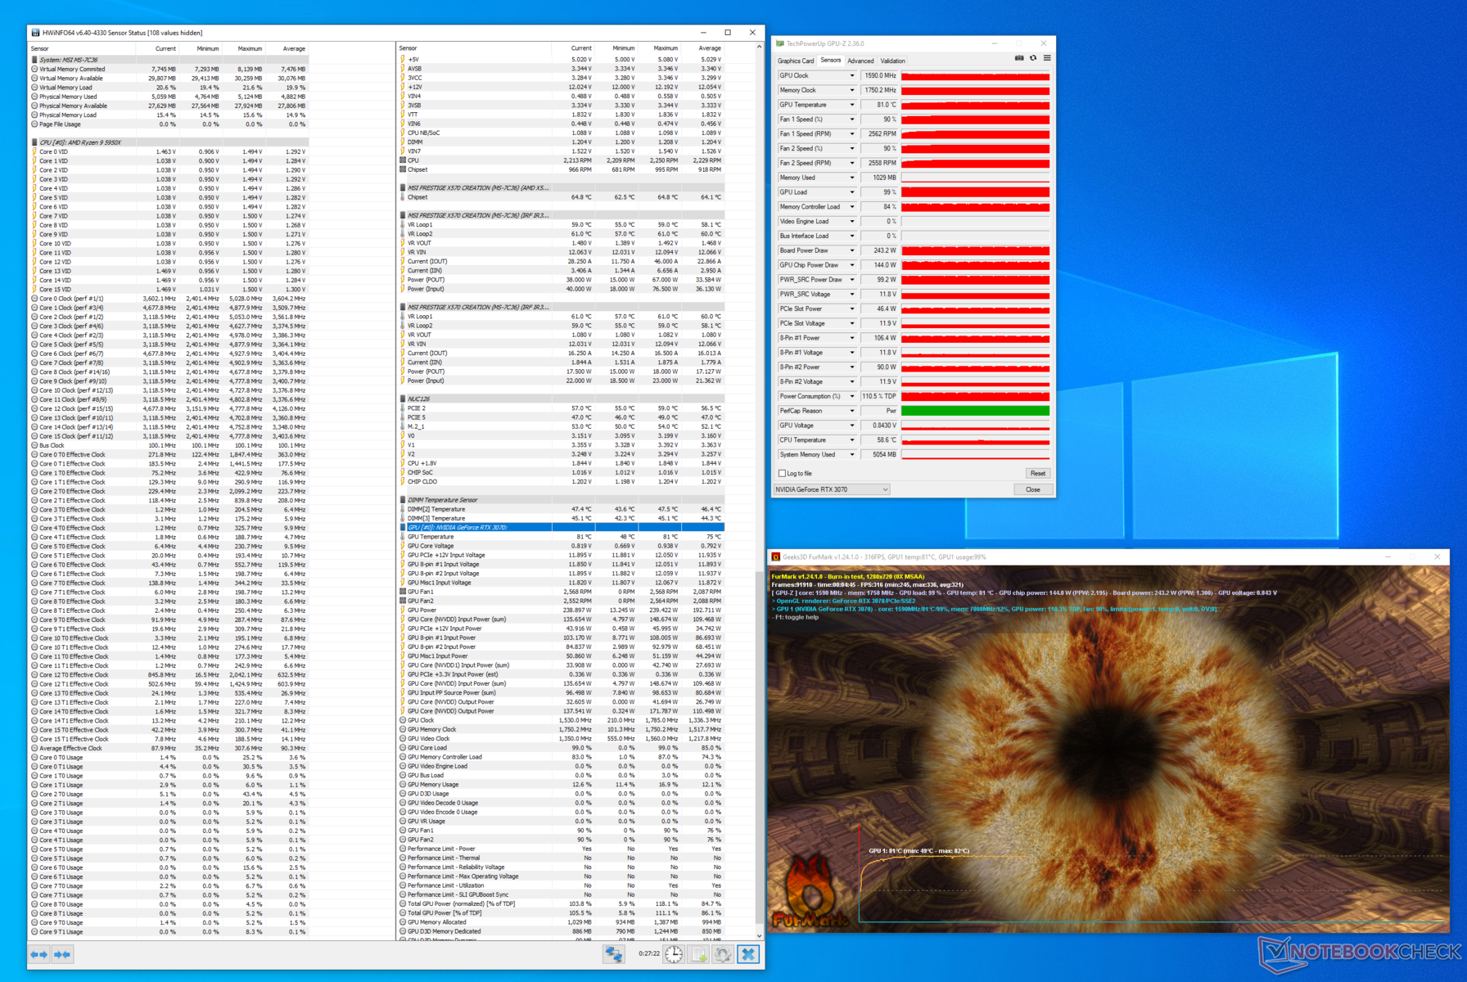This screenshot has width=1467, height=982.
Task: Click the expand columns arrows in HWiNFO
Action: pyautogui.click(x=39, y=954)
